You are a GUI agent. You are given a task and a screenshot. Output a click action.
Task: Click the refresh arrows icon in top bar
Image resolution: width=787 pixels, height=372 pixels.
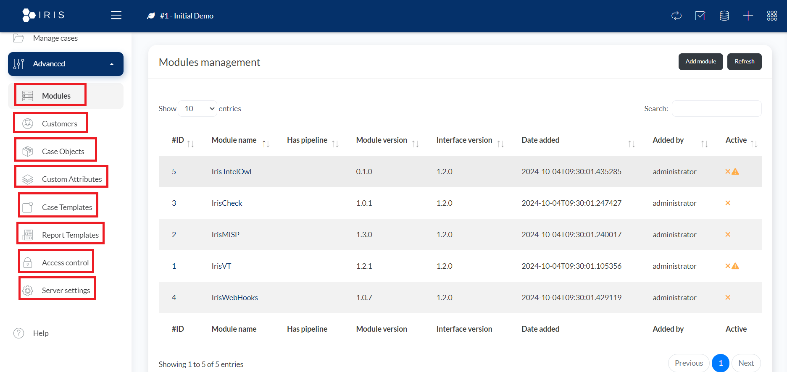(676, 16)
